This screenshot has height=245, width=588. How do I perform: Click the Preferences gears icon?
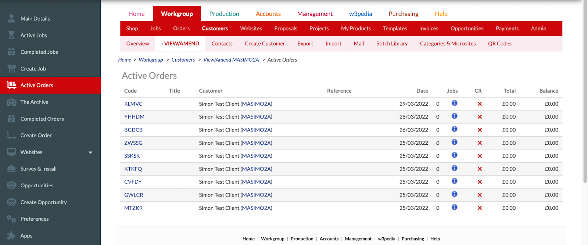11,219
